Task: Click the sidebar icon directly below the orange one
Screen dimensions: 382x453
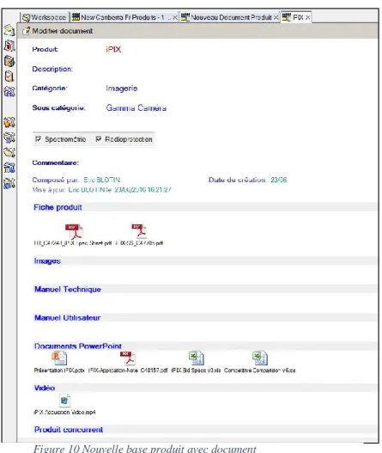Action: [9, 138]
